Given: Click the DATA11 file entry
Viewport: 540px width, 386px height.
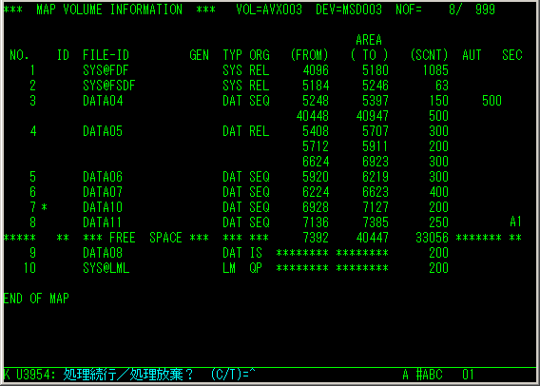Looking at the screenshot, I should point(102,222).
